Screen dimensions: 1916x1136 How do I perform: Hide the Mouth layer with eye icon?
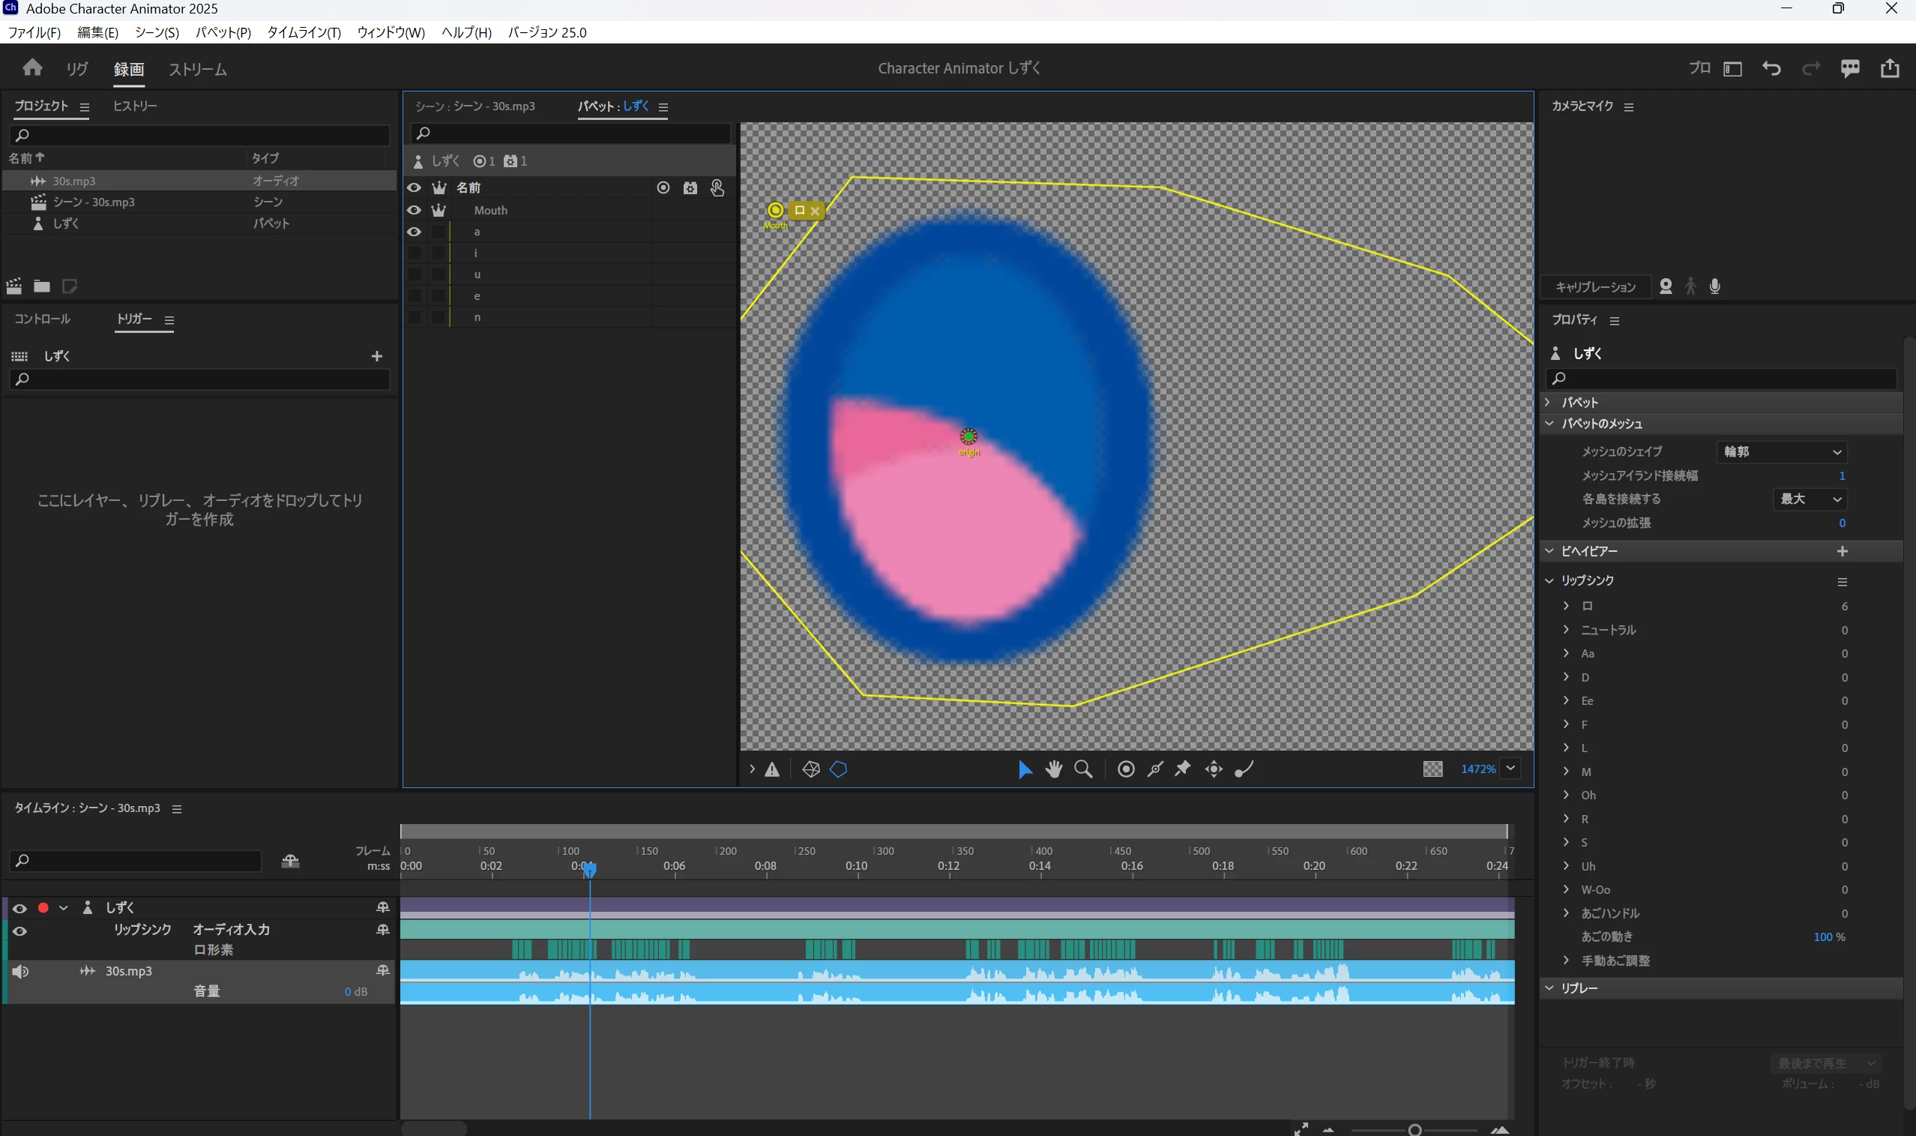(414, 210)
